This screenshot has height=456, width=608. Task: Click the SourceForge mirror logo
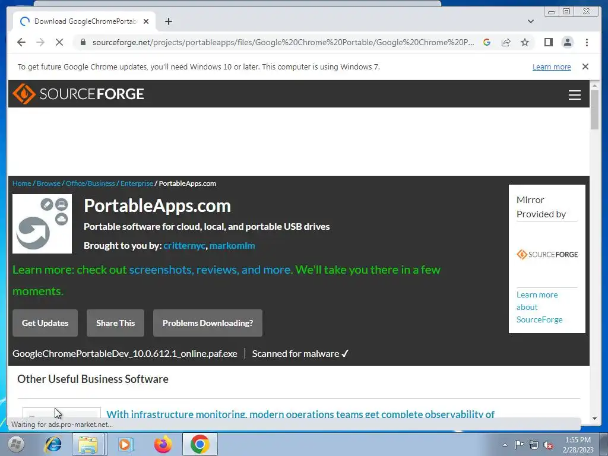click(547, 254)
